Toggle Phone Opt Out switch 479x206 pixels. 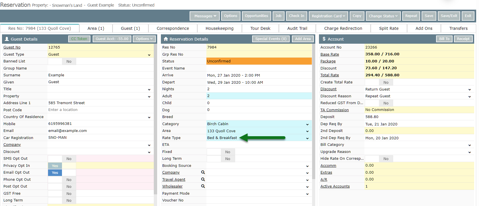(62, 180)
